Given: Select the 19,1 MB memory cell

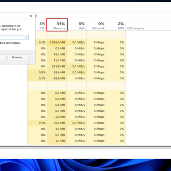Looking at the screenshot, I should [x=57, y=54].
